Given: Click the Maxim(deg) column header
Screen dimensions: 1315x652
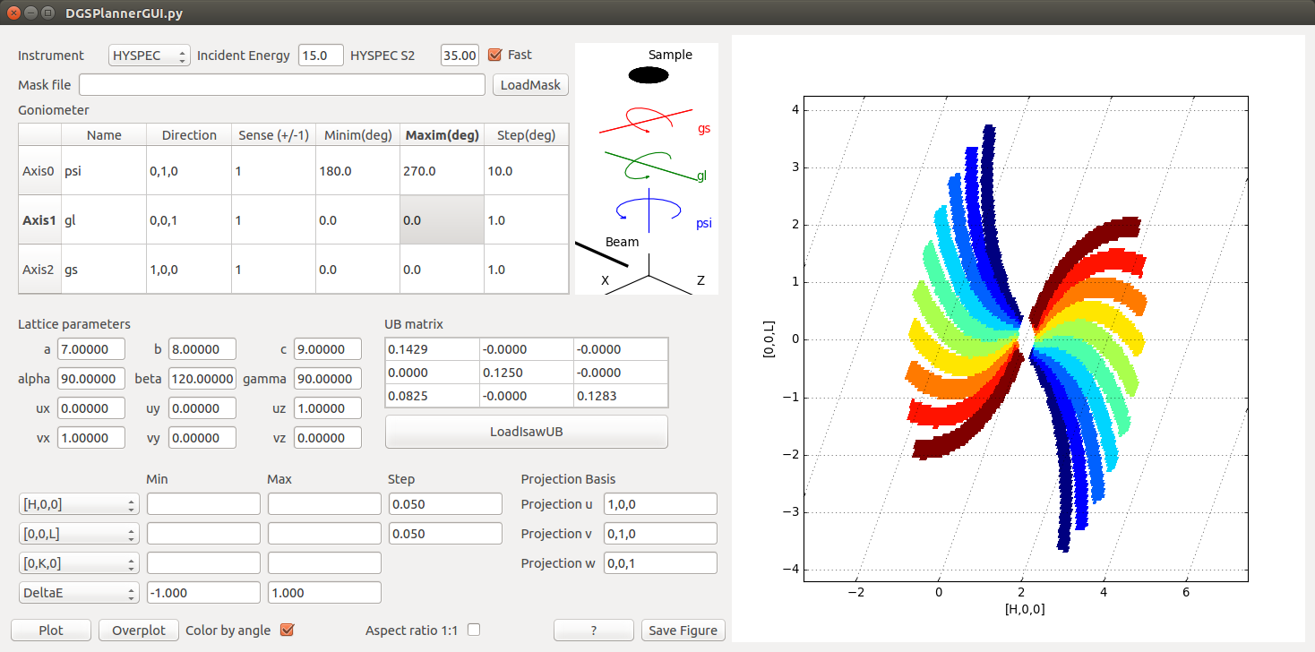Looking at the screenshot, I should [x=442, y=135].
